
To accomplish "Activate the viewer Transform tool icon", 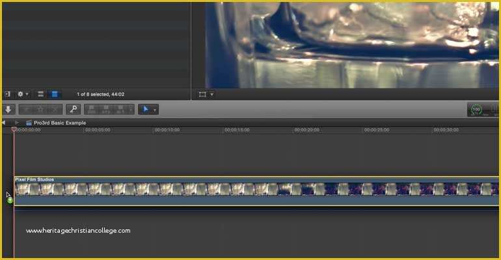I will click(202, 94).
